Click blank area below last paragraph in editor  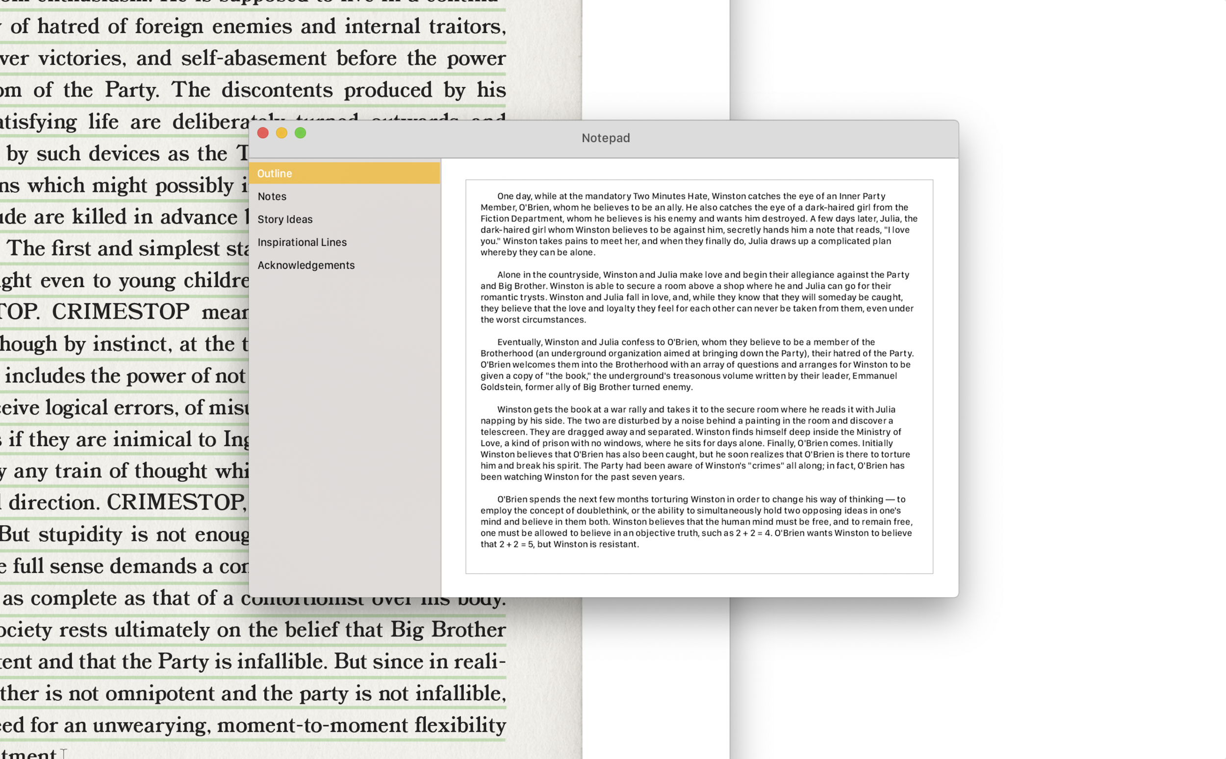(x=699, y=561)
